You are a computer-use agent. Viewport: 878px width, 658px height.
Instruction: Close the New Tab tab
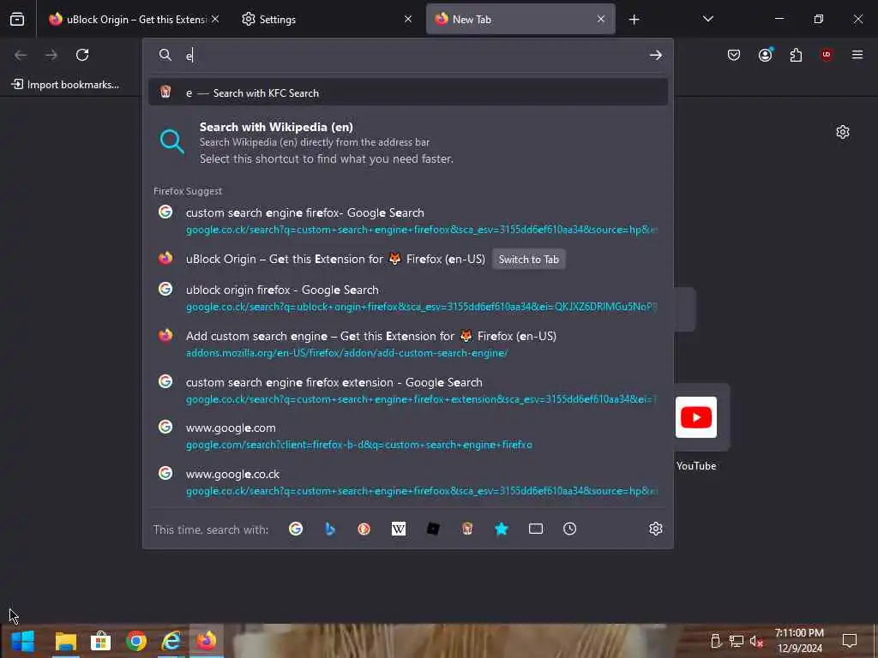601,19
